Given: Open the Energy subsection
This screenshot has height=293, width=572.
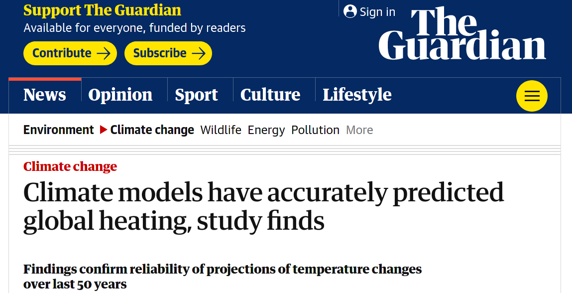Looking at the screenshot, I should (266, 130).
